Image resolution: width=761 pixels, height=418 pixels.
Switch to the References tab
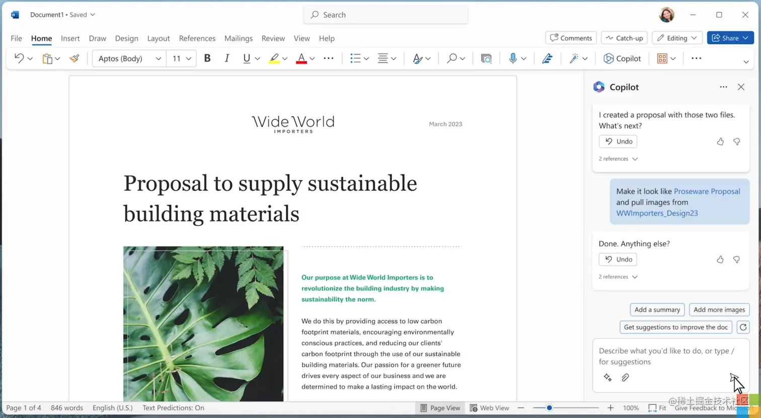(x=197, y=38)
